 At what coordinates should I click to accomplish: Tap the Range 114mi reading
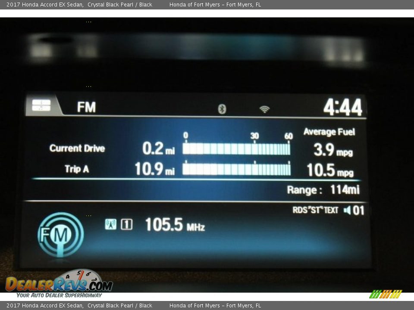(323, 190)
